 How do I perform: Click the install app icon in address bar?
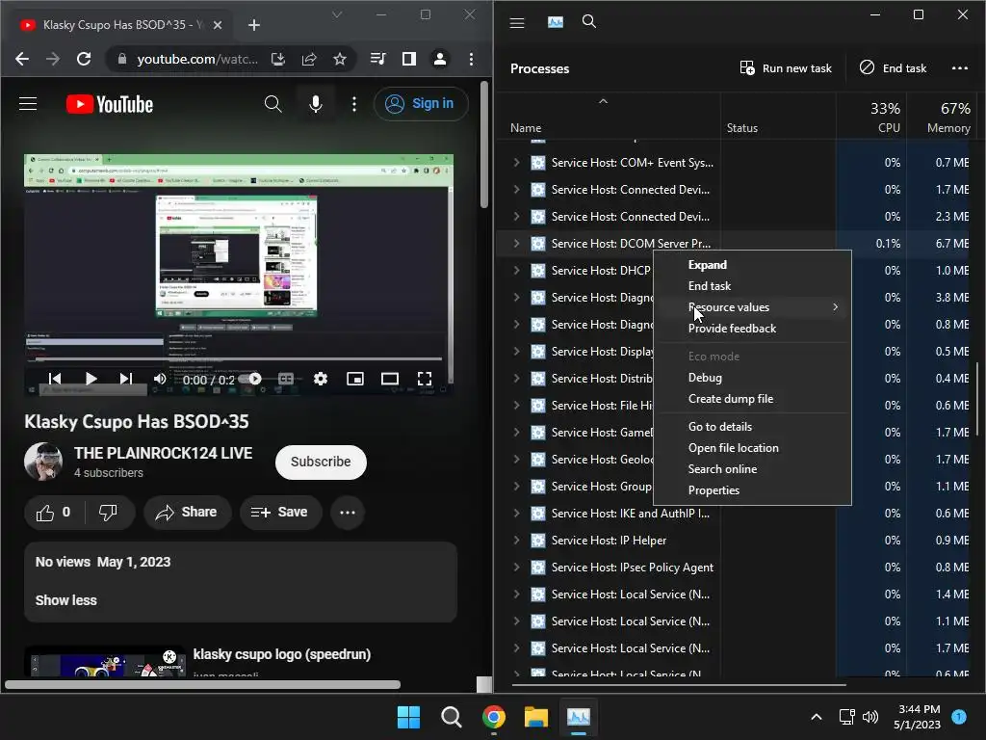278,59
